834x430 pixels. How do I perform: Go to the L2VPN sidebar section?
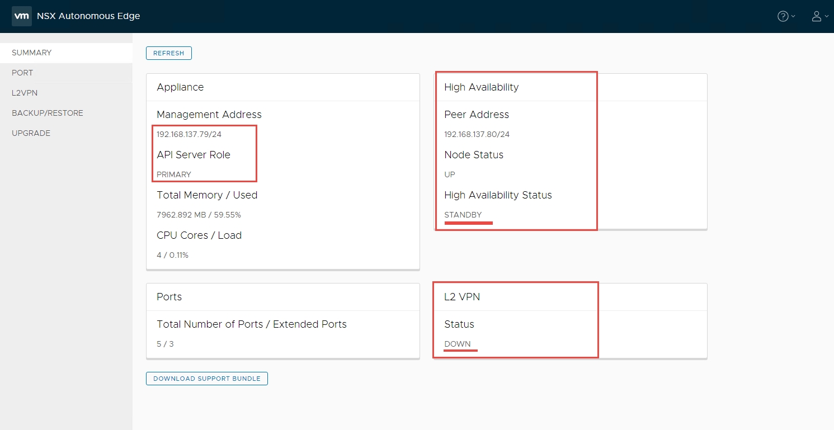[25, 93]
